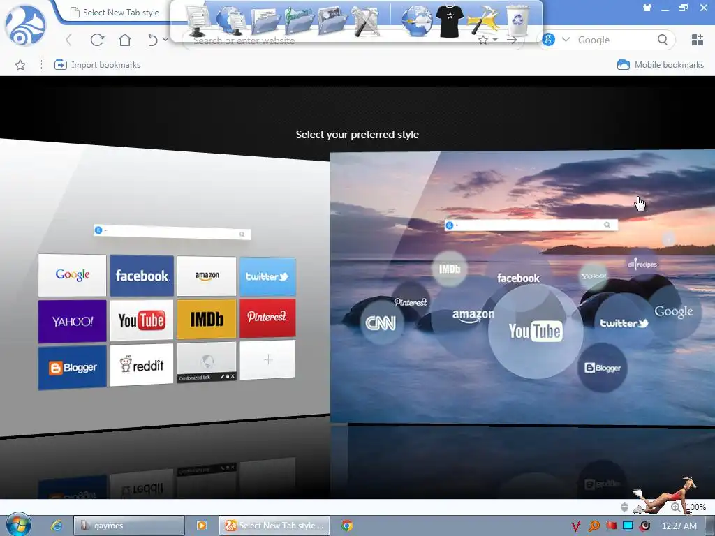Screen dimensions: 715x536
Task: Click the Customized link tile
Action: pyautogui.click(x=207, y=362)
